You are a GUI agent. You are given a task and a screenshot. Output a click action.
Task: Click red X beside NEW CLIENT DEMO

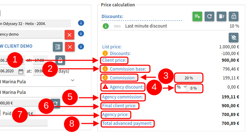(70, 47)
